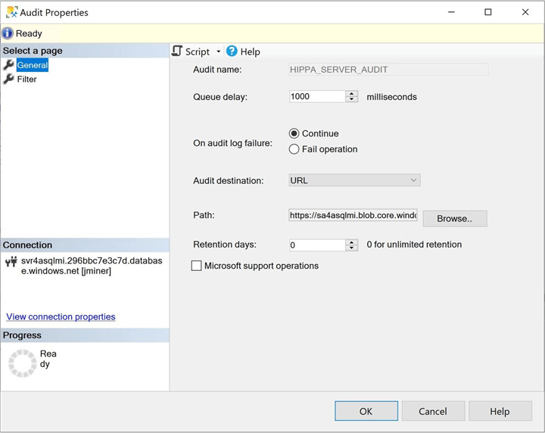The width and height of the screenshot is (545, 433).
Task: Click the Audit Properties title bar icon
Action: pyautogui.click(x=11, y=12)
